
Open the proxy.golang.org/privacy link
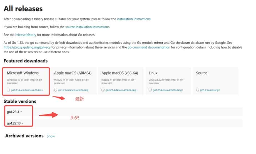(27, 47)
